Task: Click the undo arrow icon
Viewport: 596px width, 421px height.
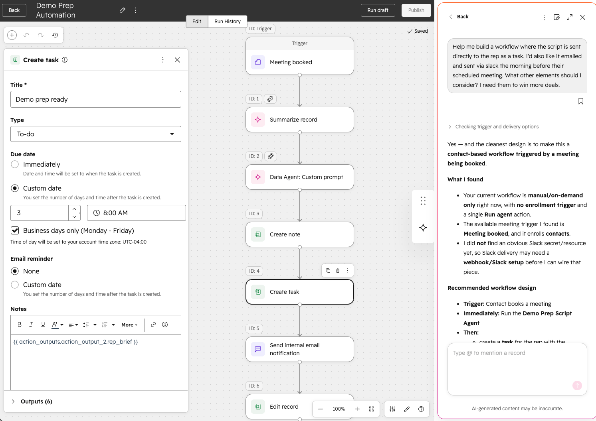Action: 27,35
